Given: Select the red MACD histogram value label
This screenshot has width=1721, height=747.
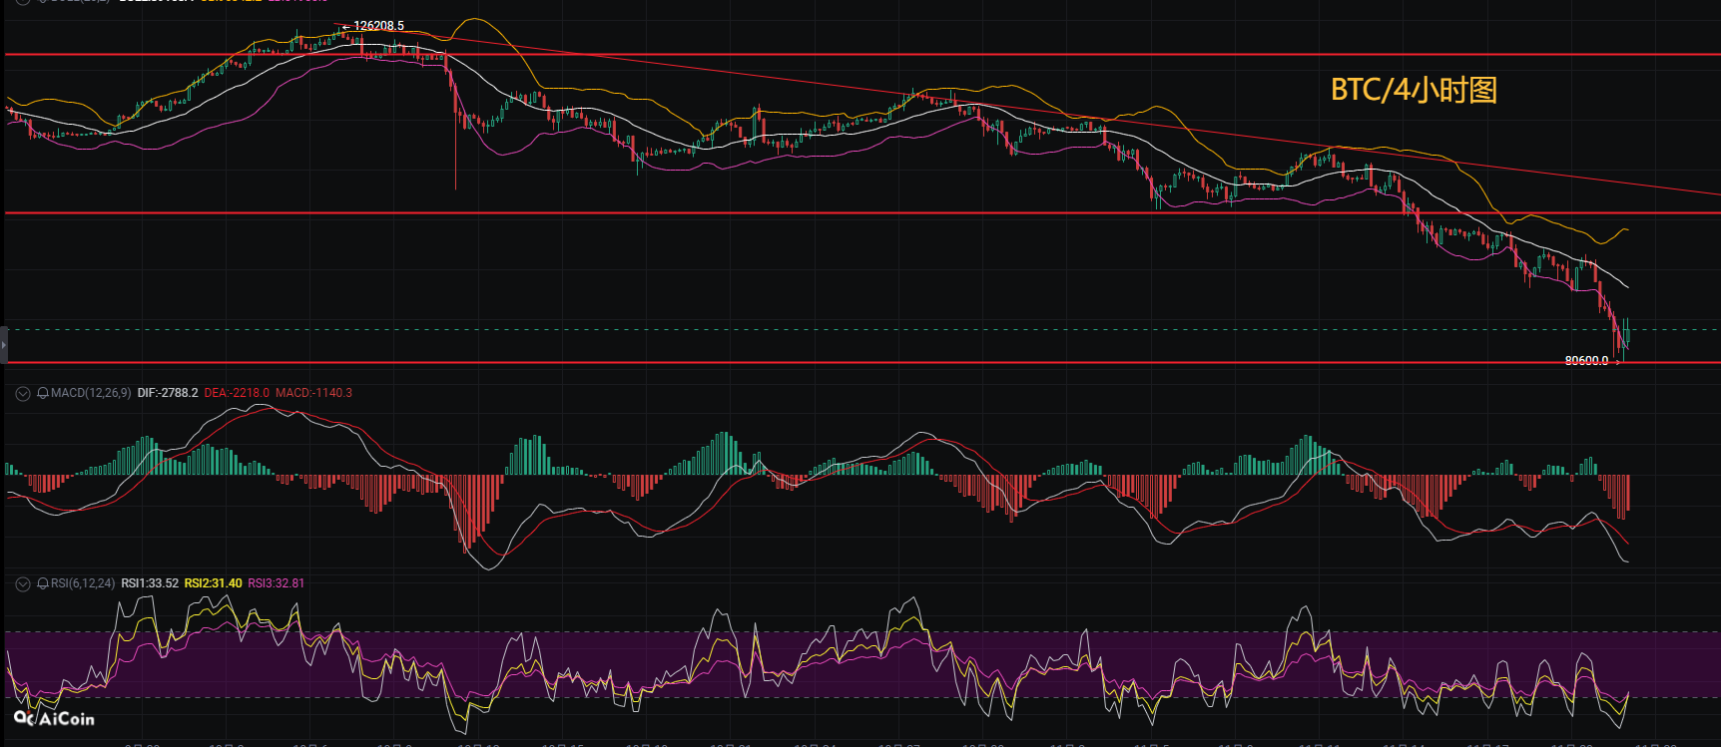Looking at the screenshot, I should coord(313,393).
